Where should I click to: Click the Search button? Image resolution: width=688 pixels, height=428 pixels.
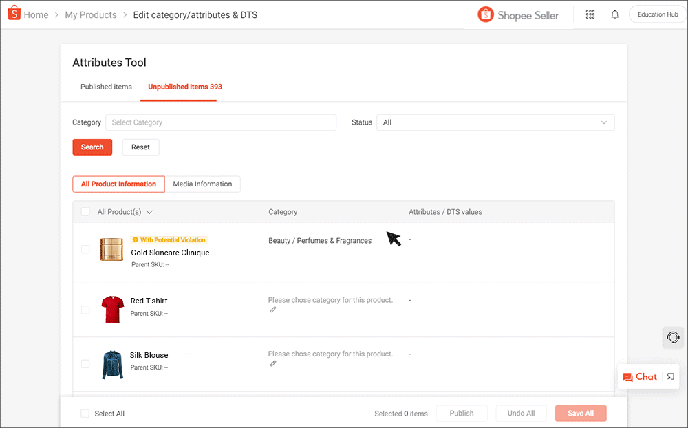pyautogui.click(x=92, y=147)
